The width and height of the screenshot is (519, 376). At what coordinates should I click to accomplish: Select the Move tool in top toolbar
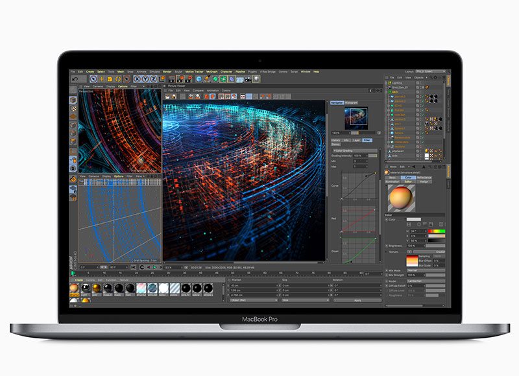[x=103, y=78]
